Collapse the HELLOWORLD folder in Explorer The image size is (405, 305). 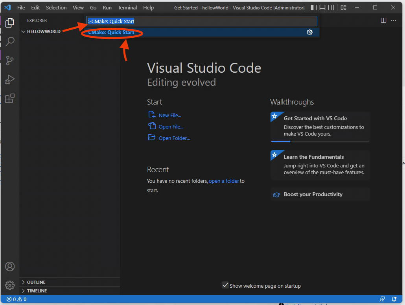[23, 31]
